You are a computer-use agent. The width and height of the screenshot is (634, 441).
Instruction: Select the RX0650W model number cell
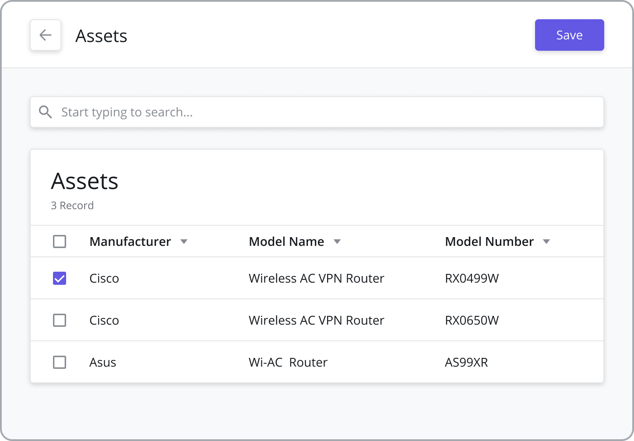point(472,320)
